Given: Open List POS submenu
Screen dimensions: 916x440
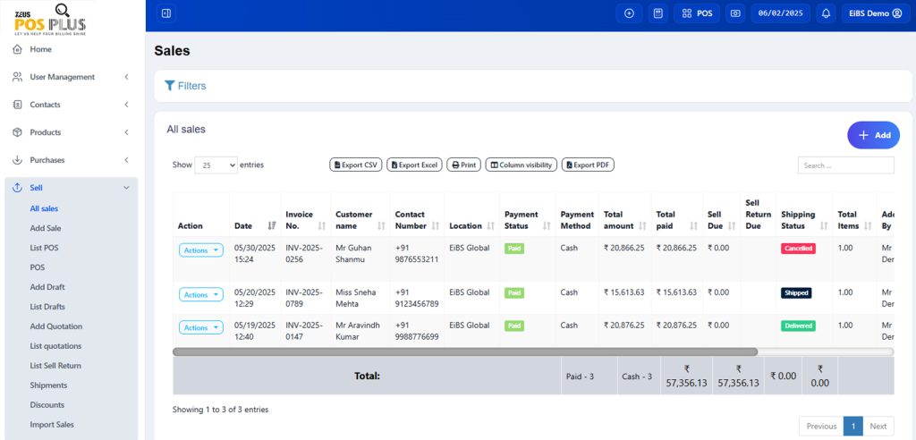Looking at the screenshot, I should 44,248.
